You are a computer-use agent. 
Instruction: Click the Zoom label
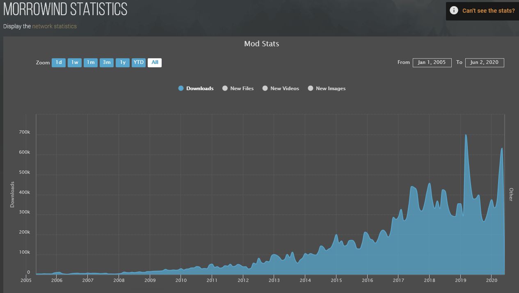pyautogui.click(x=43, y=63)
